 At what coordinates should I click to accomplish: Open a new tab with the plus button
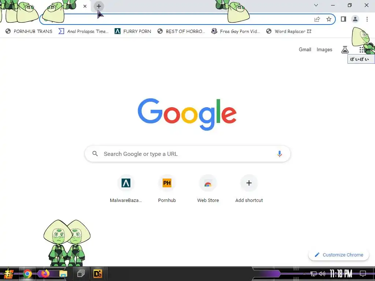[x=99, y=6]
